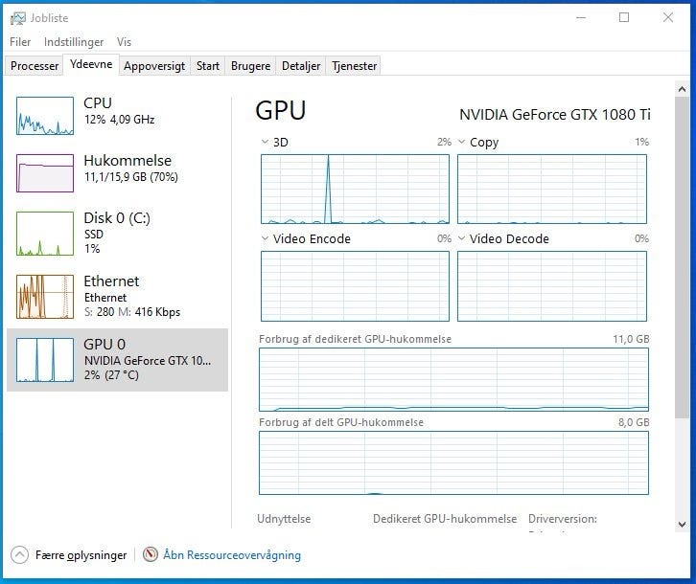Expand the Video Encode graph dropdown
This screenshot has width=696, height=584.
coord(266,238)
